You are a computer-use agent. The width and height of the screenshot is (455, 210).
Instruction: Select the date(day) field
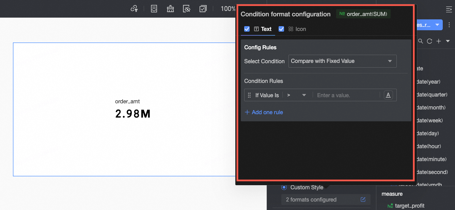pyautogui.click(x=428, y=133)
